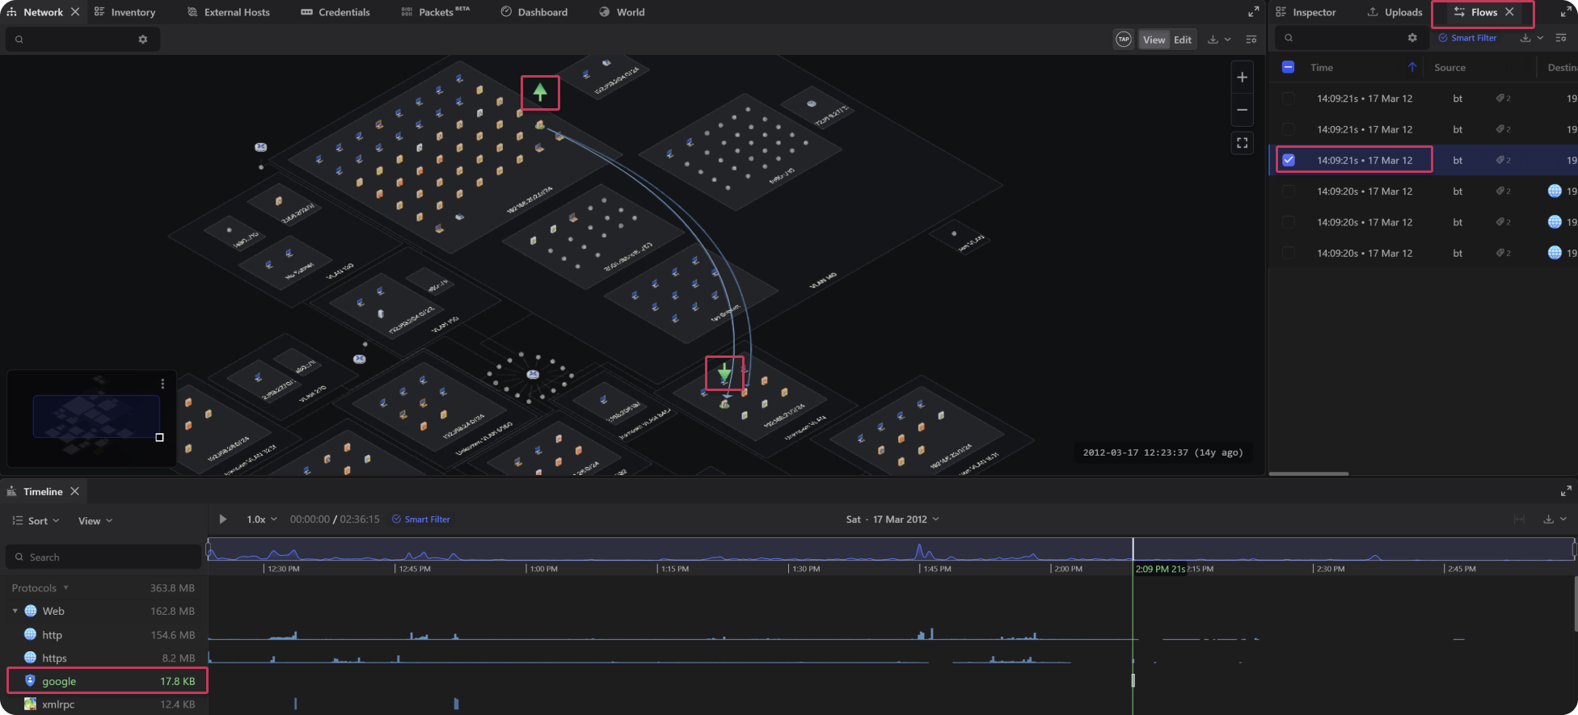The image size is (1578, 715).
Task: Expand the Timeline panel to fullscreen
Action: 1566,491
